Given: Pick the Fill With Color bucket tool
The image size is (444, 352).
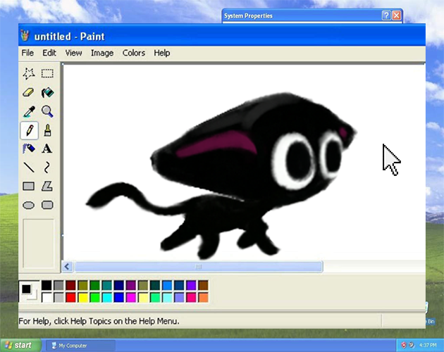Looking at the screenshot, I should (47, 92).
